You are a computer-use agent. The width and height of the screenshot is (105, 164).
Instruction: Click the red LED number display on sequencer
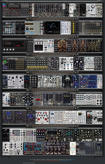[14, 8]
